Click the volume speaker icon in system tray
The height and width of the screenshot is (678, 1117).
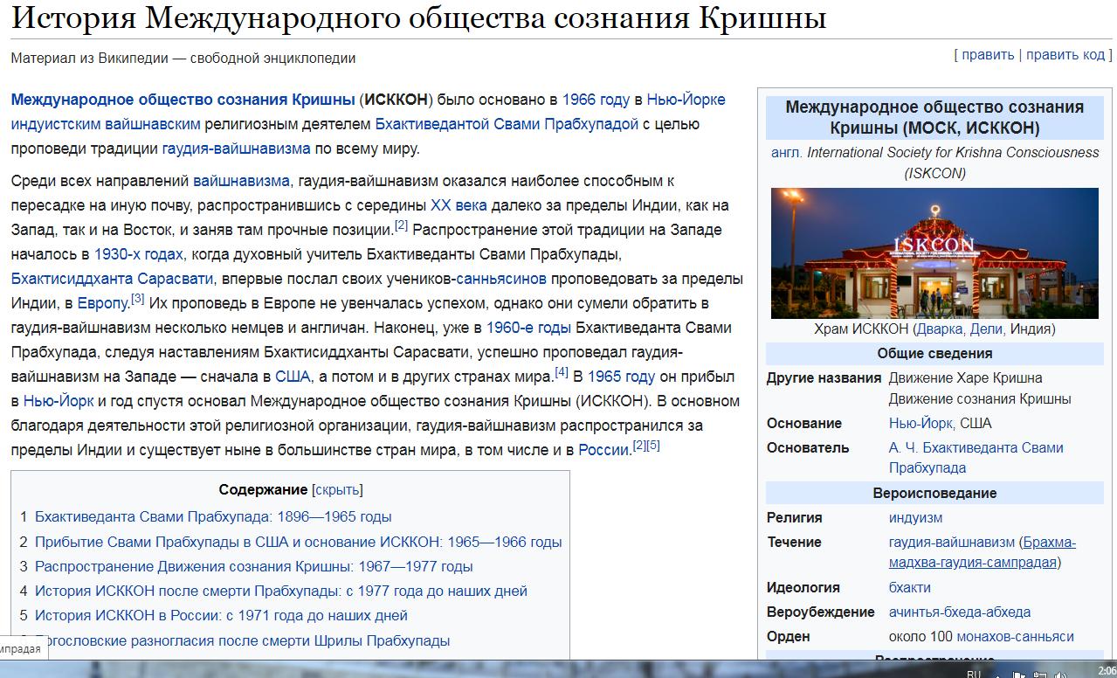[1061, 674]
